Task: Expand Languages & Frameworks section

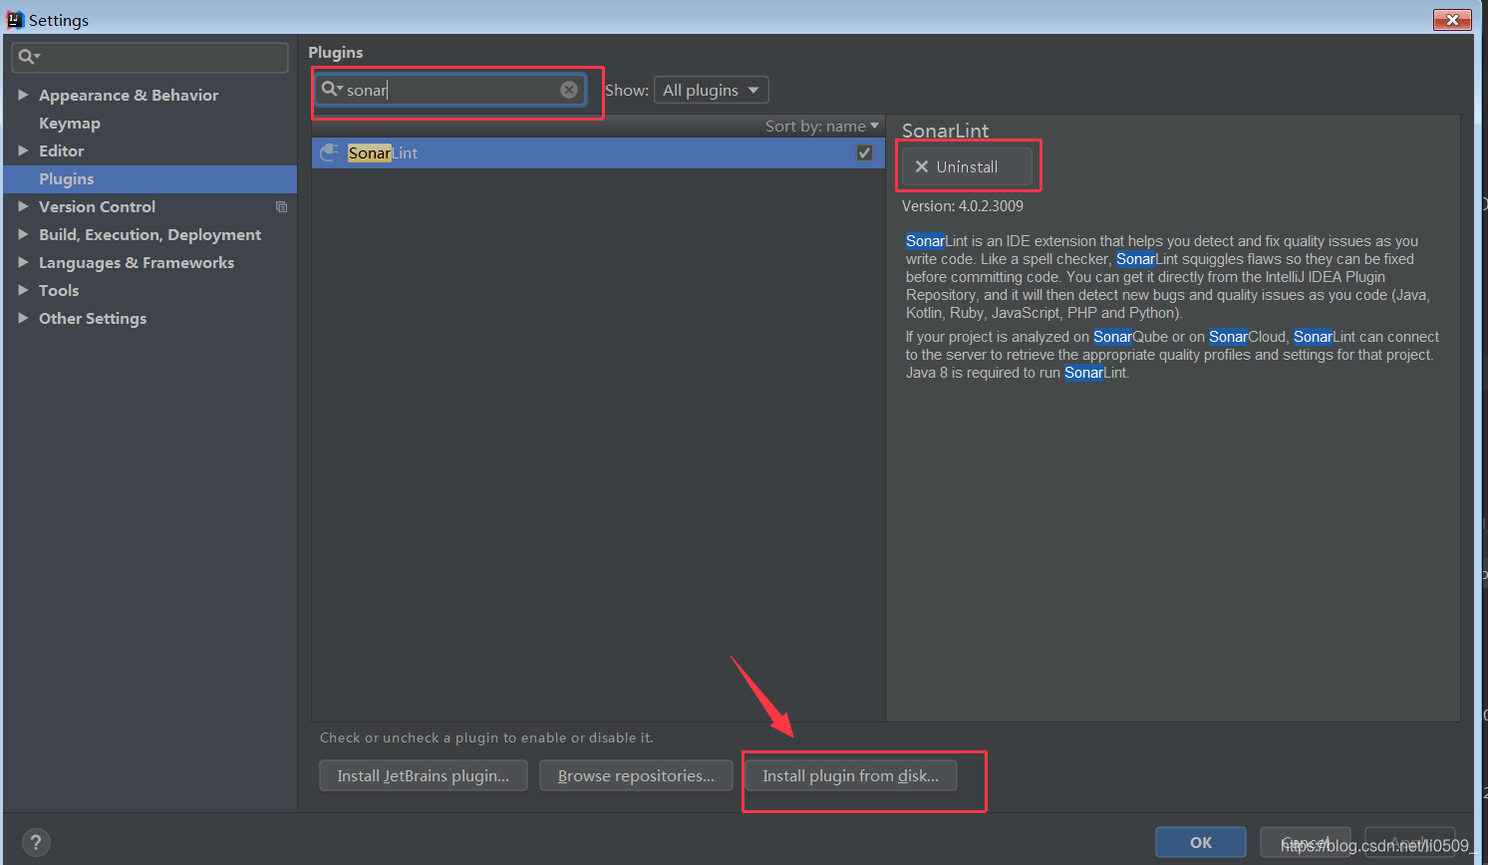Action: [x=23, y=262]
